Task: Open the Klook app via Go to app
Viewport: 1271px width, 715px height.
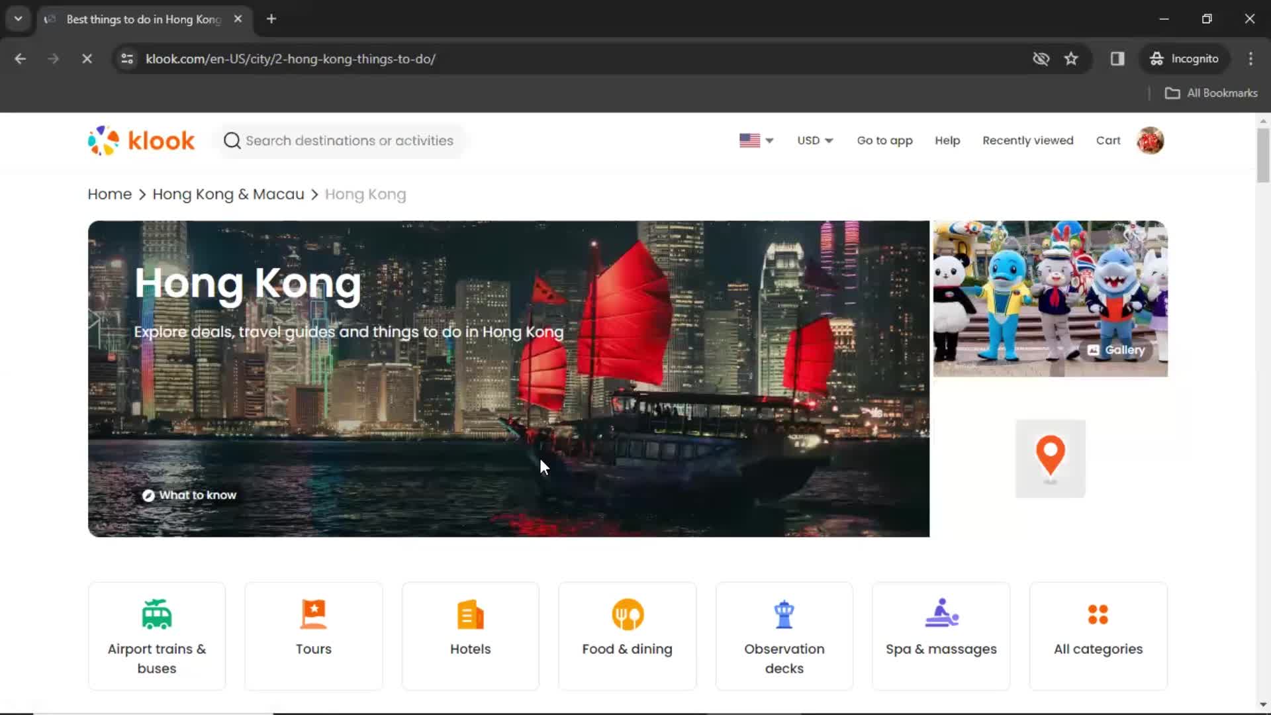Action: coord(885,140)
